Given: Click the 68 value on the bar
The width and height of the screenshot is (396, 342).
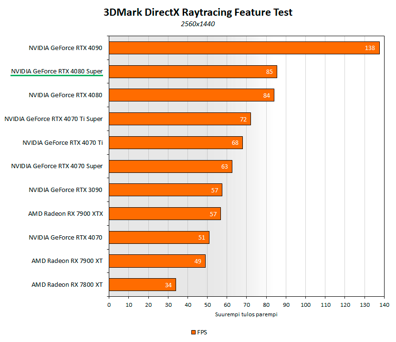Looking at the screenshot, I should (235, 143).
